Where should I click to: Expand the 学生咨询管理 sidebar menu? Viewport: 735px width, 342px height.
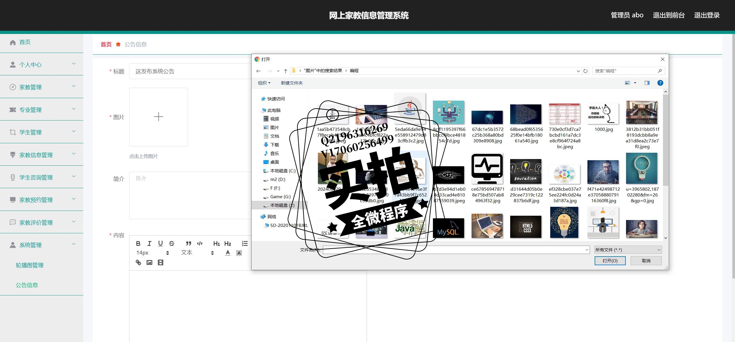42,177
